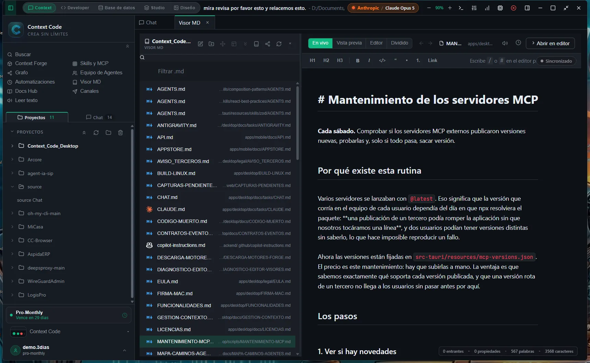This screenshot has width=590, height=363.
Task: Click the read aloud speaker icon
Action: 505,43
